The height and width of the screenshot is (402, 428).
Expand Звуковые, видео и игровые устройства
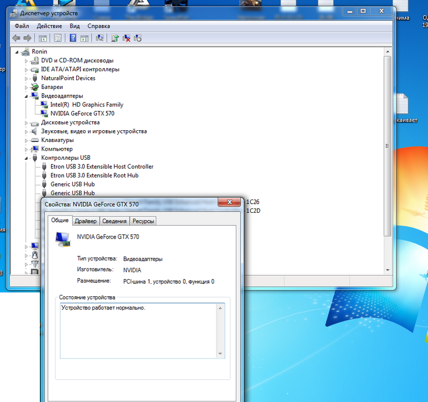26,132
